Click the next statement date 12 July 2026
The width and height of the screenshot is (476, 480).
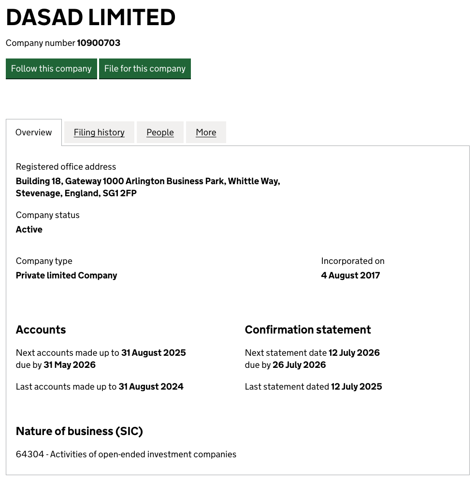pyautogui.click(x=354, y=353)
